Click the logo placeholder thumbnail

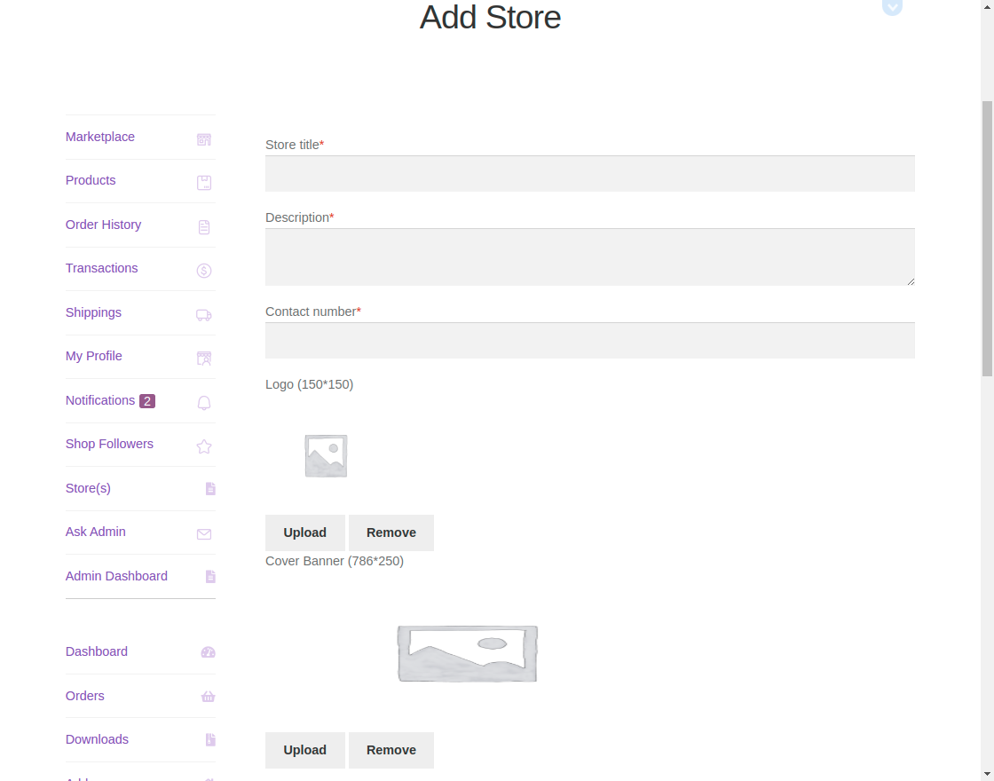325,454
